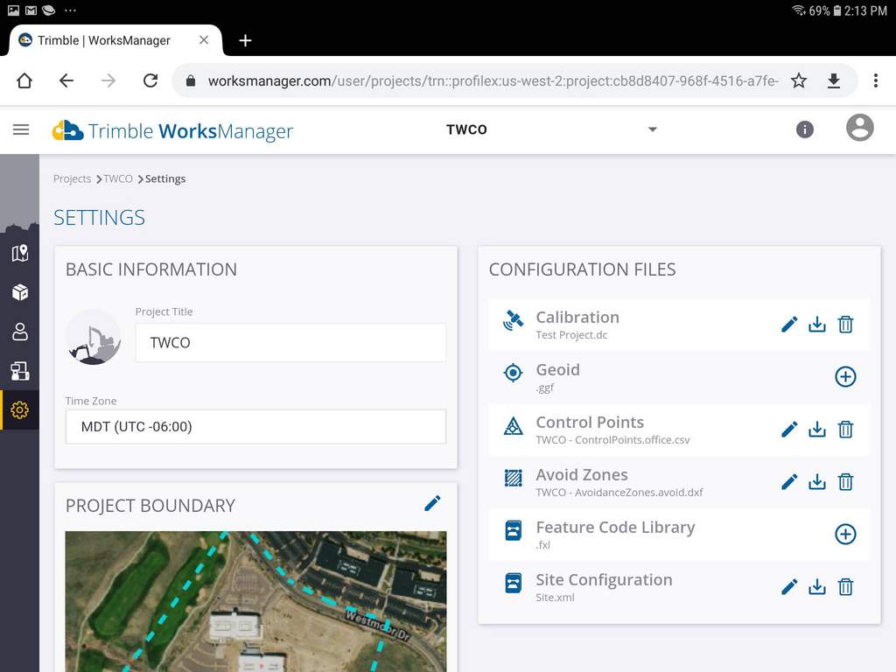Screen dimensions: 896x672
Task: Delete the Site Configuration file
Action: pos(845,587)
